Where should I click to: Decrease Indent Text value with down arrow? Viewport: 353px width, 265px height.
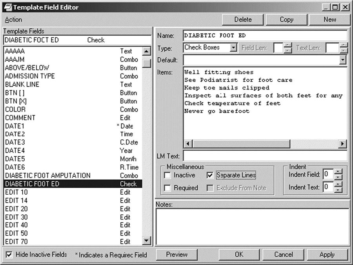(x=339, y=190)
